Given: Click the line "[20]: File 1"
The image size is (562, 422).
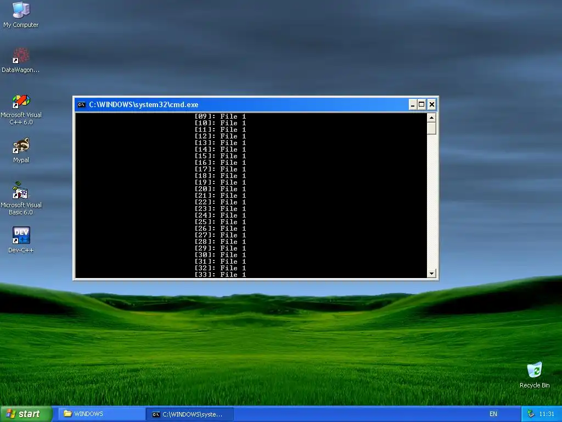Looking at the screenshot, I should tap(221, 189).
